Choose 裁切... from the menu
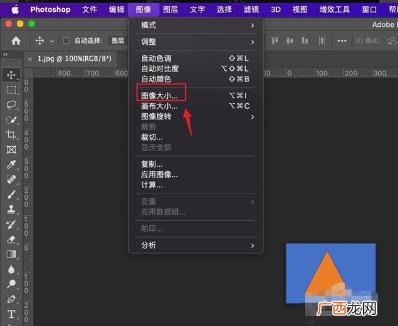Viewport: 398px width, 326px height. 196,137
